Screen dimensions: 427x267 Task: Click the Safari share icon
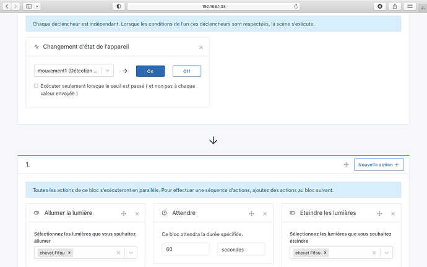click(395, 6)
